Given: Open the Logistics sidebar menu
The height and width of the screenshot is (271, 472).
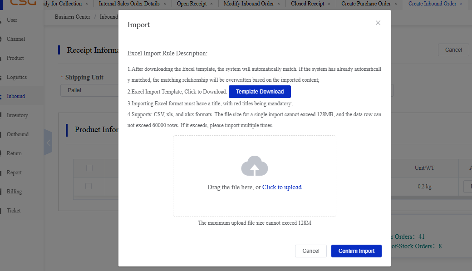Looking at the screenshot, I should [x=16, y=77].
